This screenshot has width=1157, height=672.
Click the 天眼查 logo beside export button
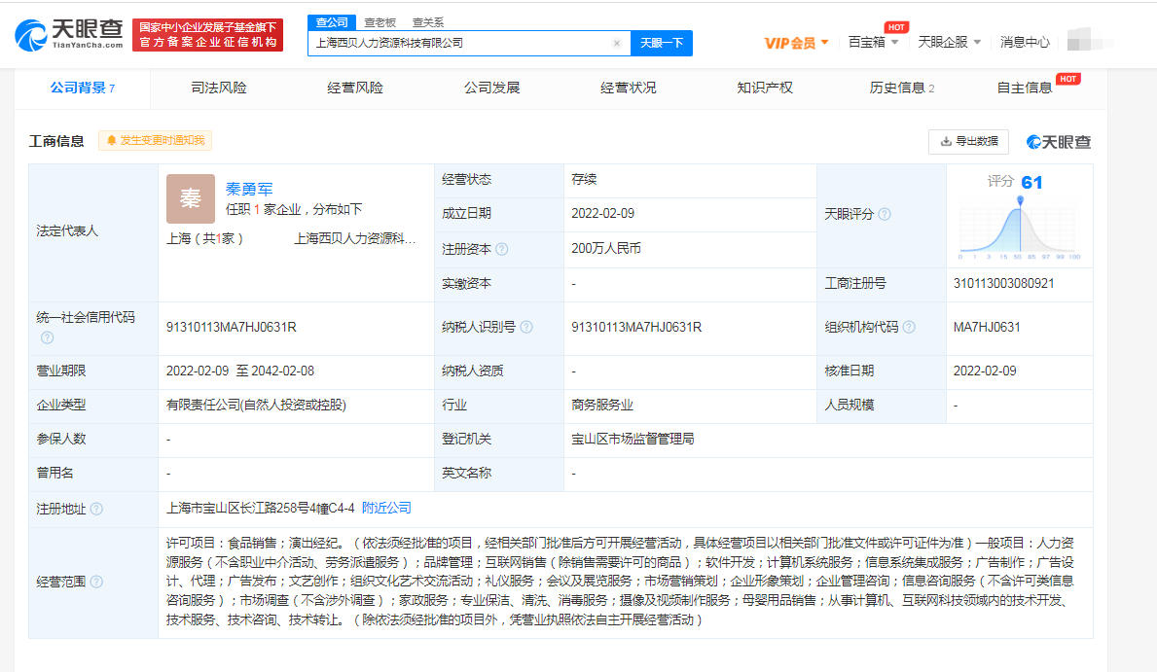click(x=1058, y=142)
